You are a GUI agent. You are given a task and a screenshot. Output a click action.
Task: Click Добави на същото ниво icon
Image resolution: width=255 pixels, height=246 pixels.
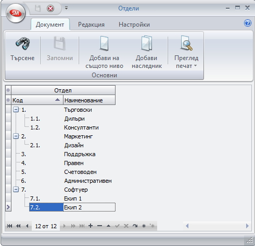[x=104, y=43]
